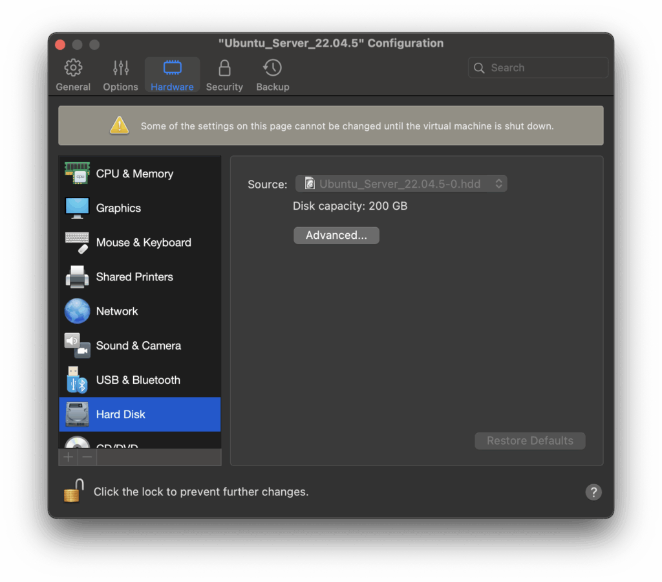This screenshot has height=582, width=662.
Task: Select USB & Bluetooth in the sidebar
Action: coord(140,380)
